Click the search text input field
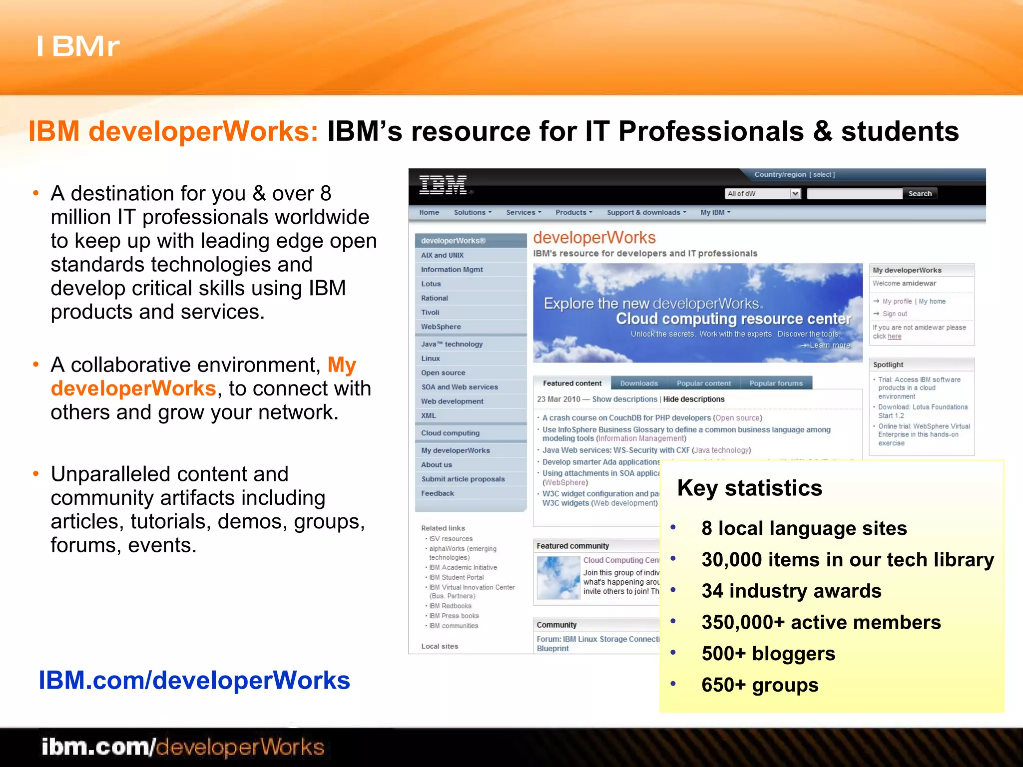This screenshot has height=767, width=1023. point(854,194)
